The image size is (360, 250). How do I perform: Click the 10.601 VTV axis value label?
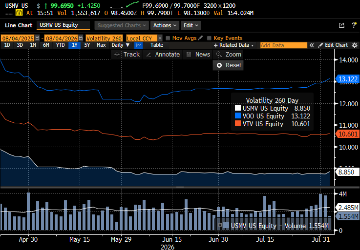click(348, 134)
